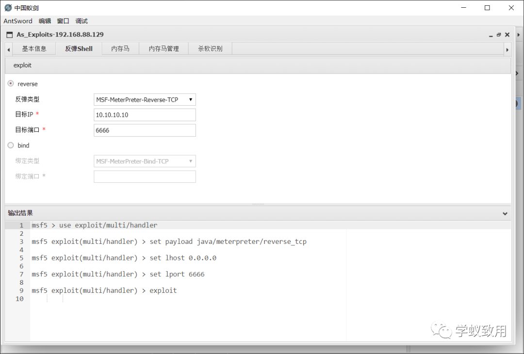The height and width of the screenshot is (354, 524).
Task: Switch to the 基本信息 tab
Action: 34,49
